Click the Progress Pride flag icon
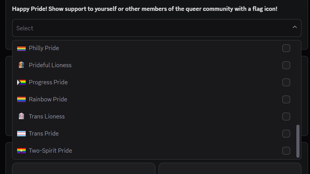 tap(21, 82)
